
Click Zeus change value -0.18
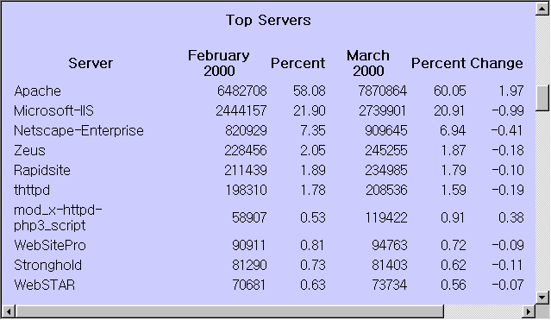pos(508,150)
